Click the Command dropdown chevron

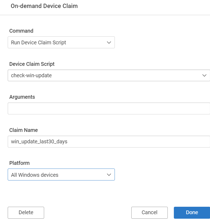pos(109,42)
